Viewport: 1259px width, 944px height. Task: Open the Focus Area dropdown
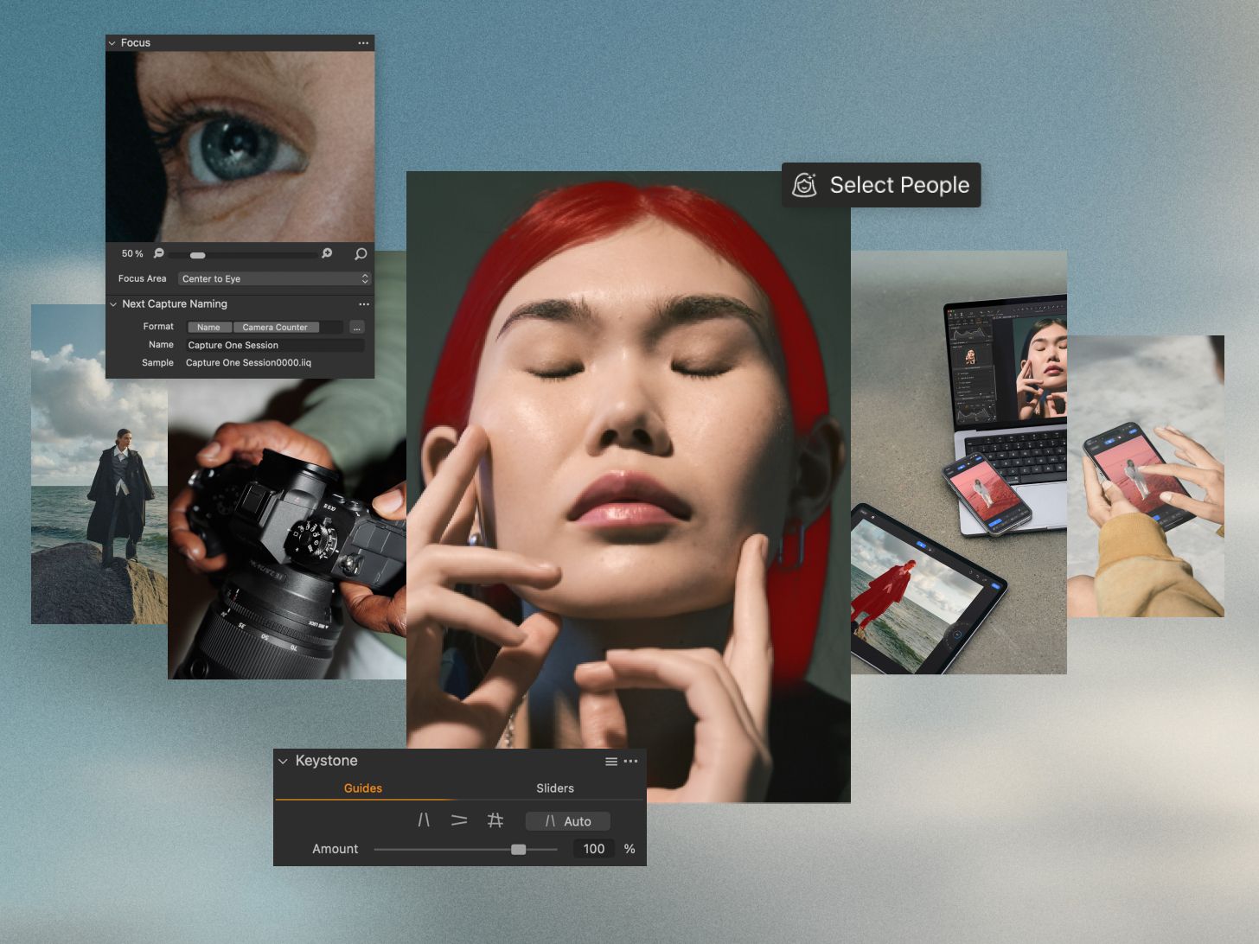point(274,278)
